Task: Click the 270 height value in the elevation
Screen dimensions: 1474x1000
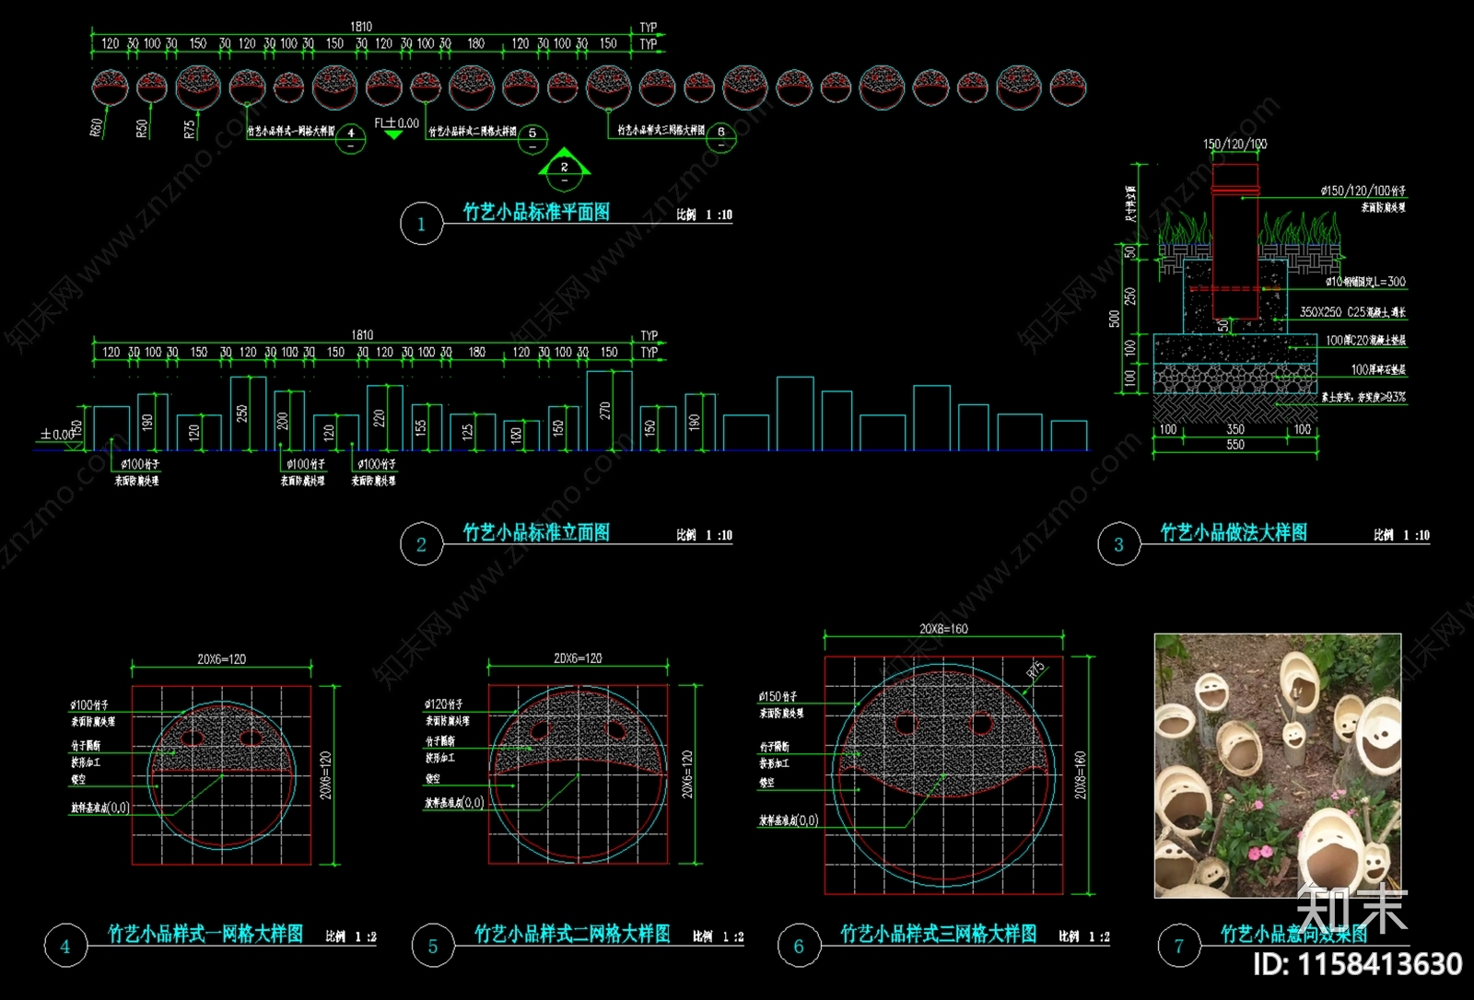Action: pos(605,411)
